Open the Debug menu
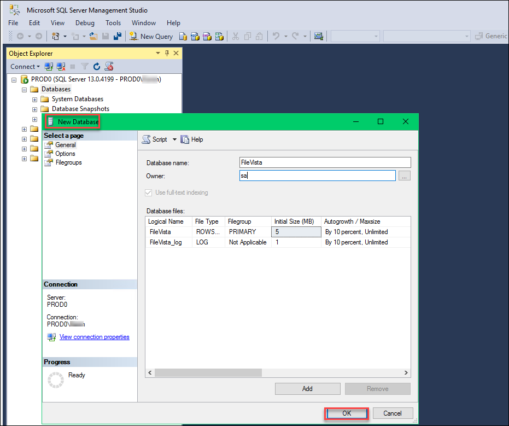Image resolution: width=509 pixels, height=426 pixels. click(x=85, y=23)
